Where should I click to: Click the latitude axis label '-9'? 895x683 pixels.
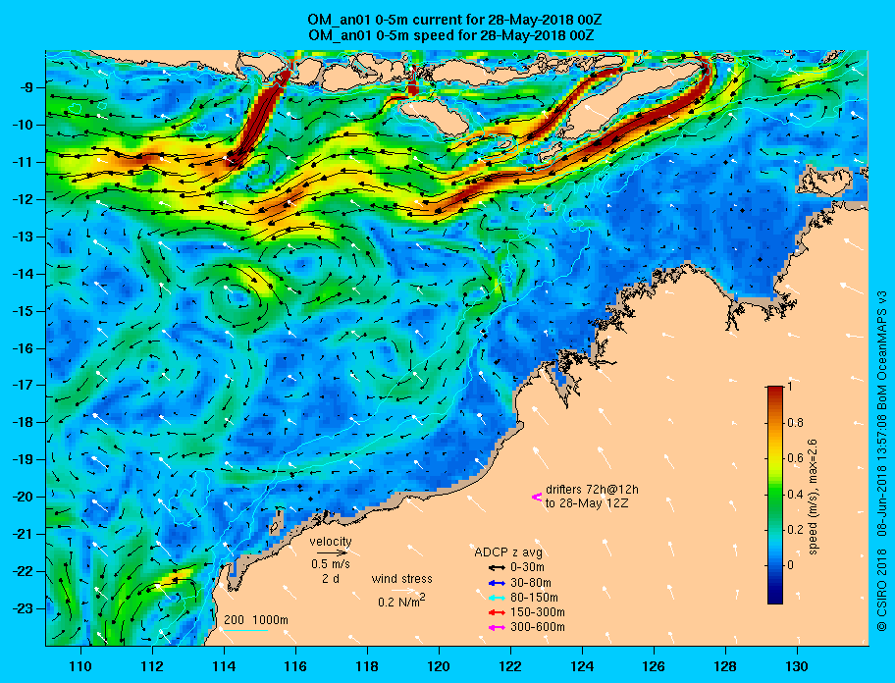pos(26,88)
